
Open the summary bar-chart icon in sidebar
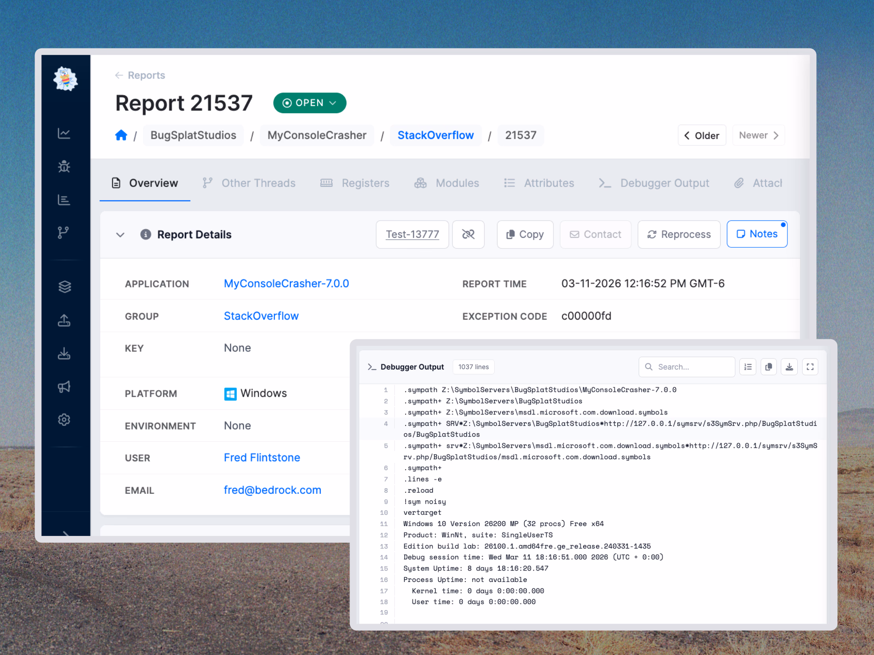tap(64, 200)
